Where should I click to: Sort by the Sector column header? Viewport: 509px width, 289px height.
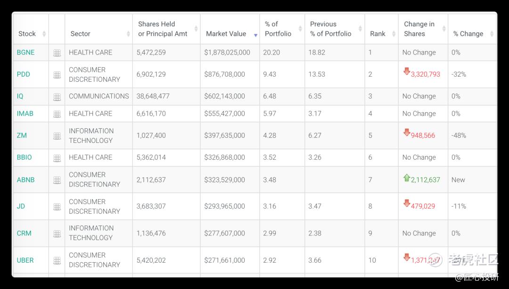pyautogui.click(x=81, y=34)
